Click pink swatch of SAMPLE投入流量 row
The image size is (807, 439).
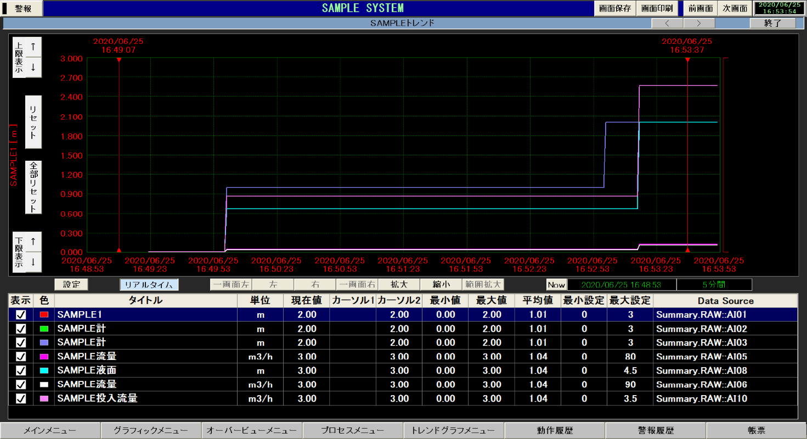44,398
